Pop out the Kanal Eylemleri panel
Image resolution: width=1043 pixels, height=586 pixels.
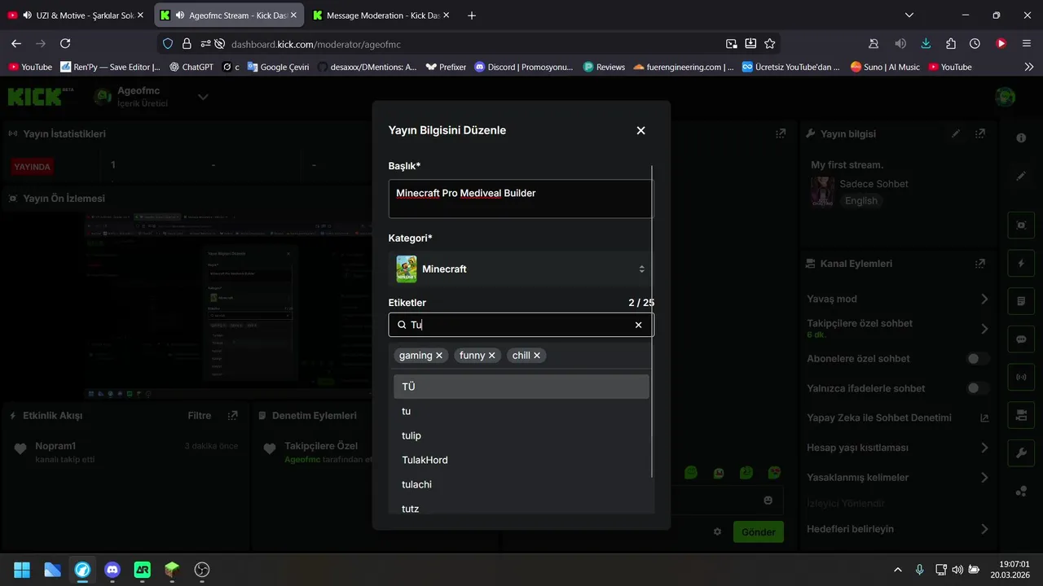(x=980, y=264)
